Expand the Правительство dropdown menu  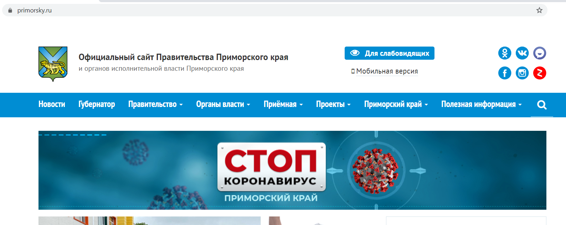(155, 105)
